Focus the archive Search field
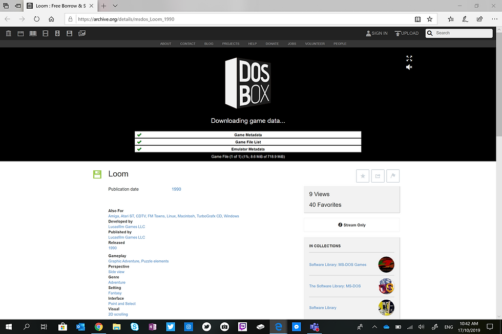The image size is (502, 334). click(x=459, y=33)
